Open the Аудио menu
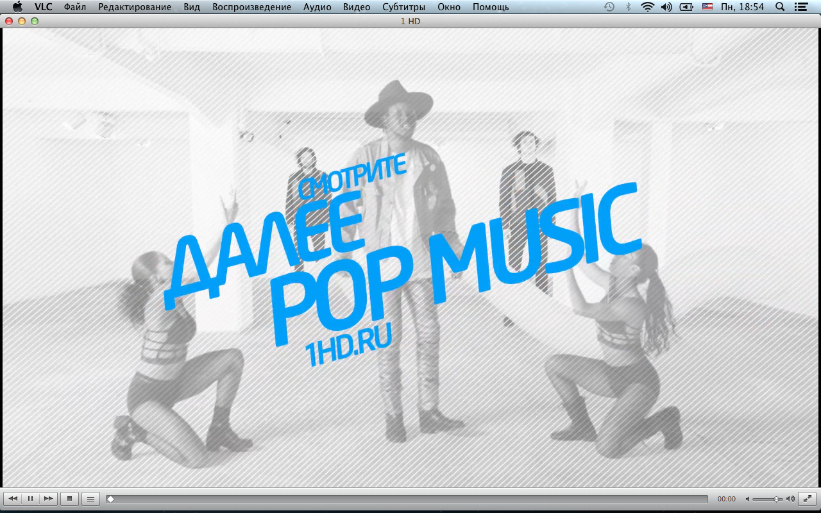This screenshot has height=513, width=821. (x=317, y=7)
